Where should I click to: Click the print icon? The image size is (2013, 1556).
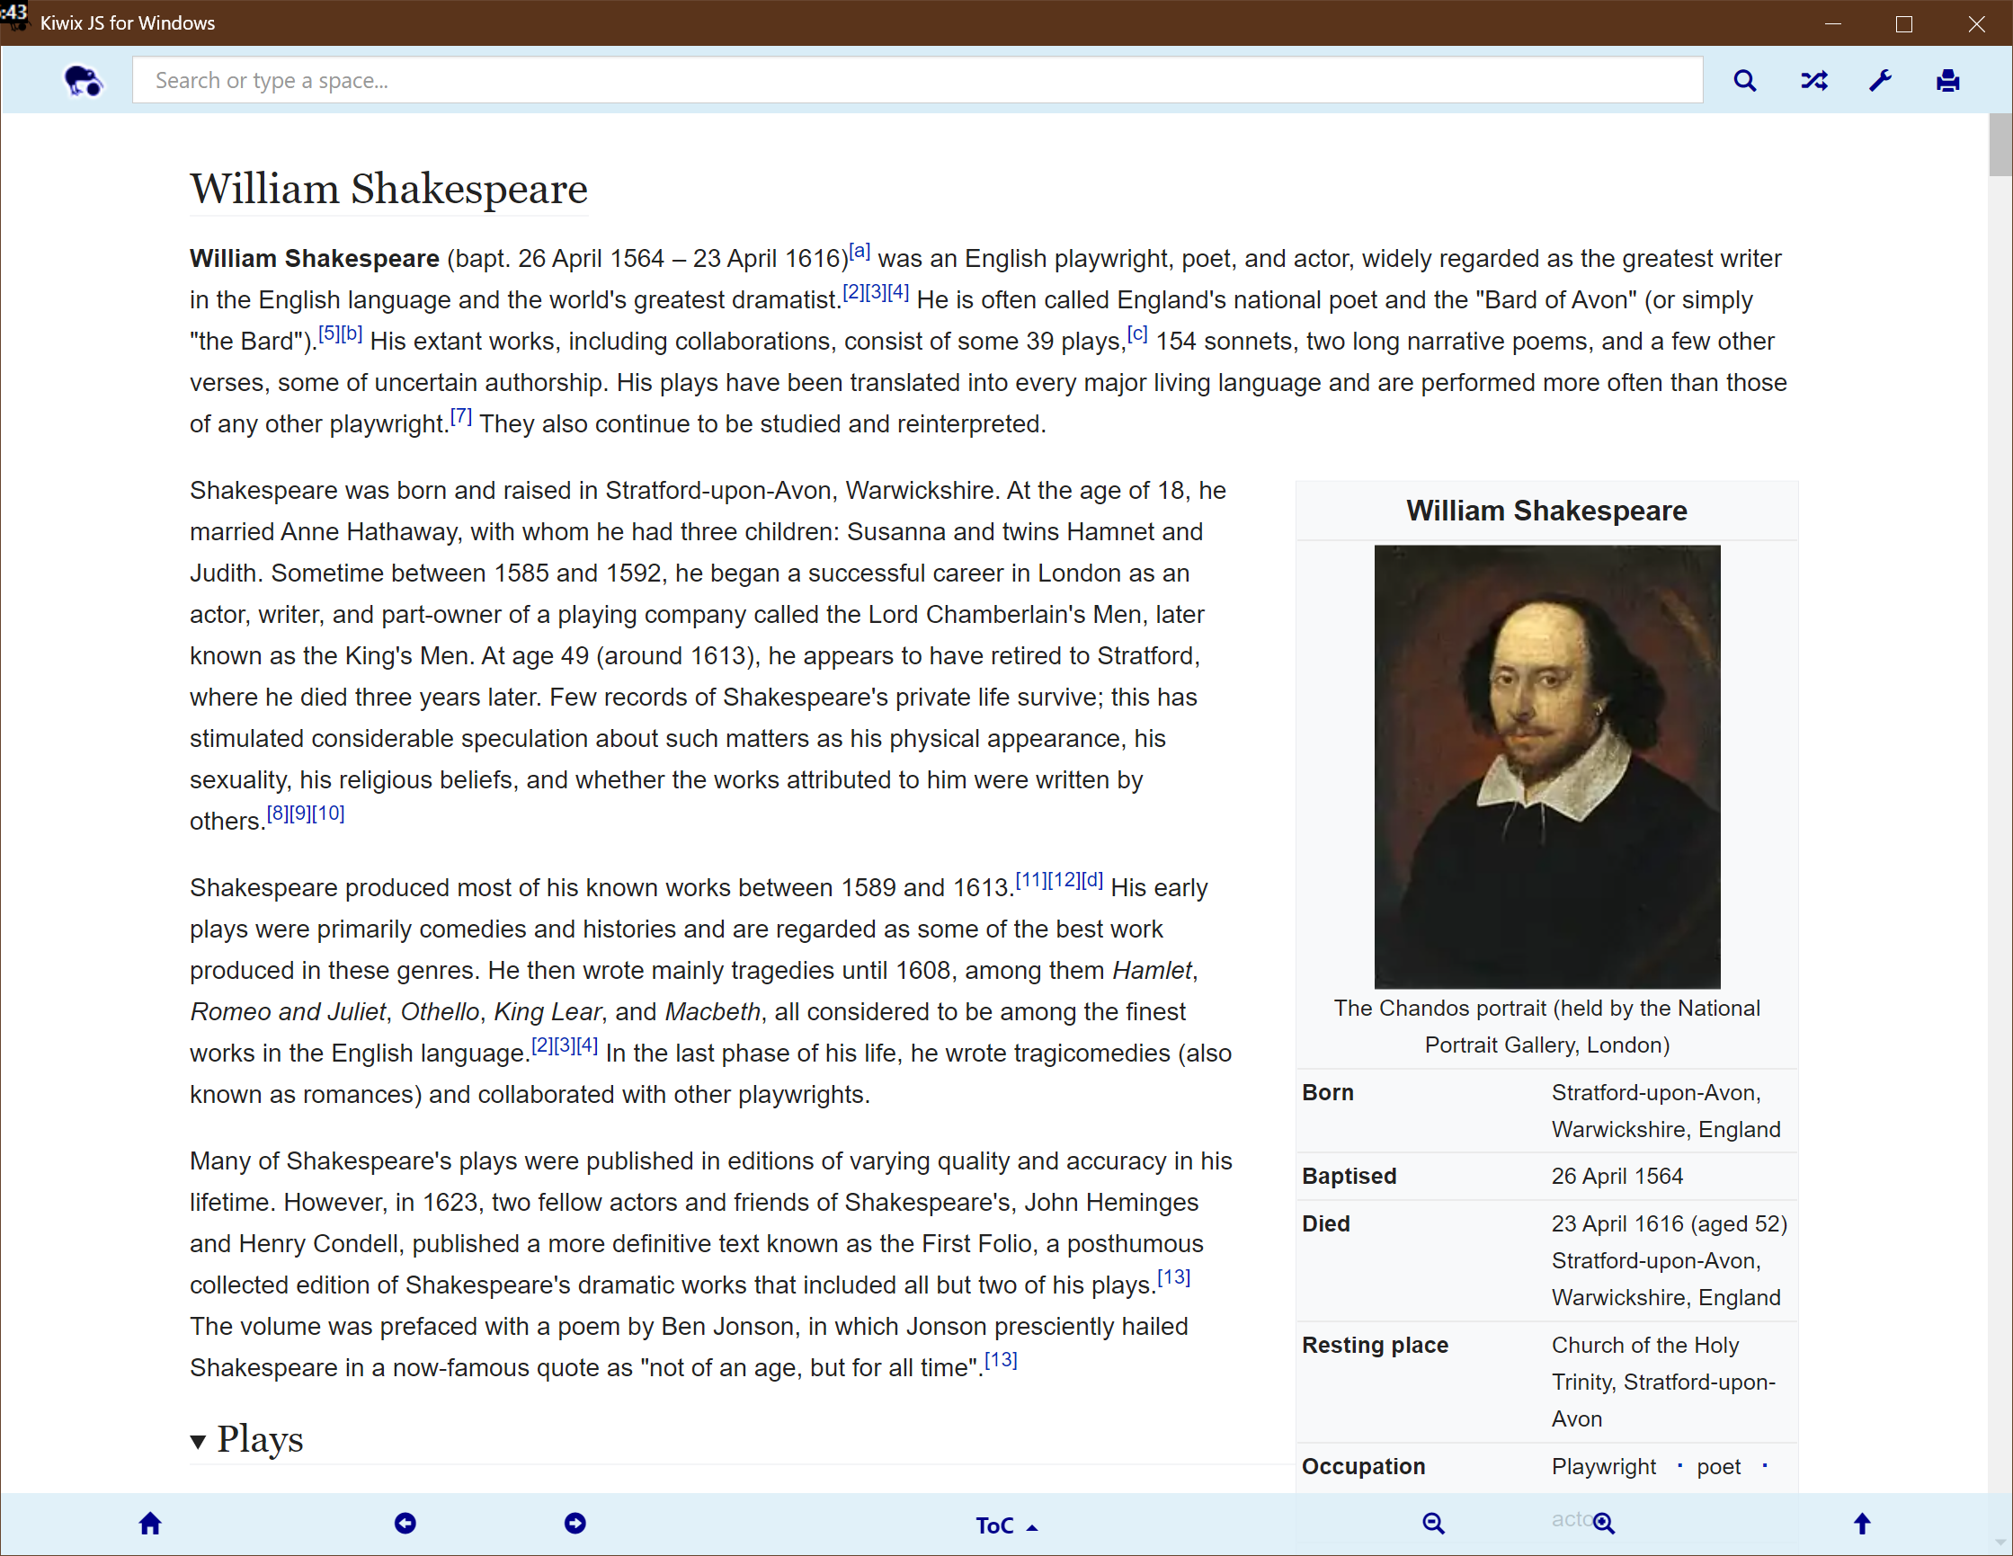[x=1947, y=80]
